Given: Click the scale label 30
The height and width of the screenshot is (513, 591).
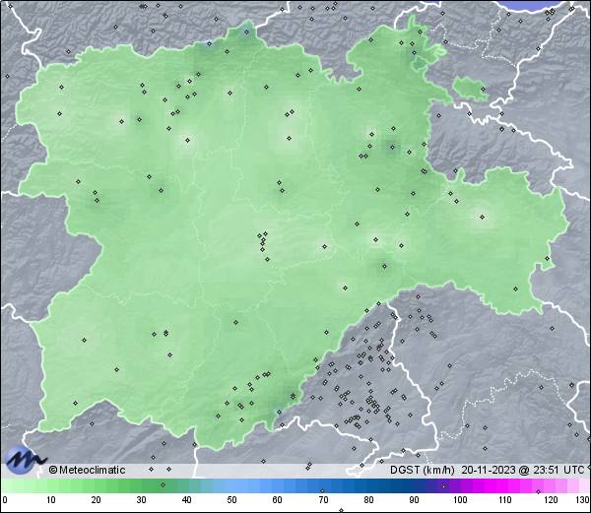Looking at the screenshot, I should pyautogui.click(x=141, y=500).
